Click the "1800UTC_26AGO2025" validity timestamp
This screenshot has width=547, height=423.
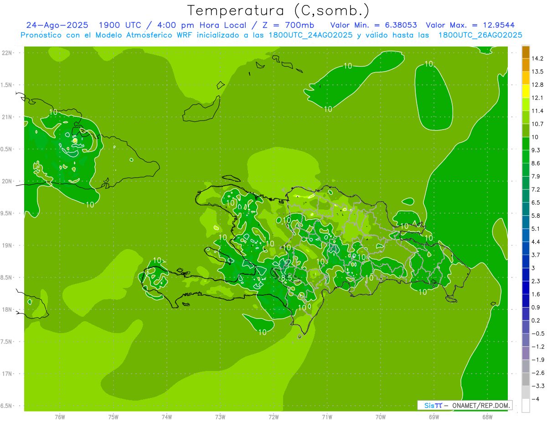(480, 35)
